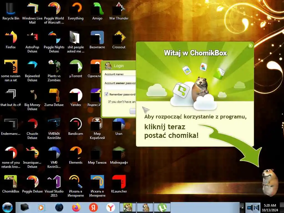The width and height of the screenshot is (284, 213).
Task: Open the µTorrent desktop shortcut
Action: point(76,69)
